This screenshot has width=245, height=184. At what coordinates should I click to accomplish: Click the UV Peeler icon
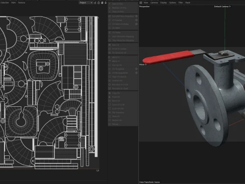[x=110, y=32]
